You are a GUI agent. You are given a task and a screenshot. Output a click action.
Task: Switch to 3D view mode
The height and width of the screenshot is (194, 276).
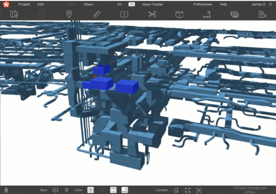pyautogui.click(x=132, y=4)
